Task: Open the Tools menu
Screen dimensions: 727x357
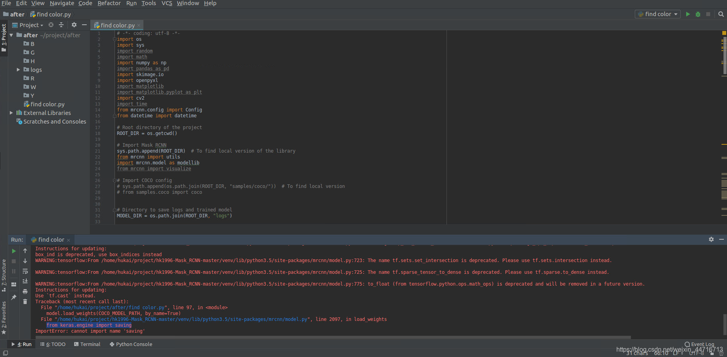Action: point(149,3)
